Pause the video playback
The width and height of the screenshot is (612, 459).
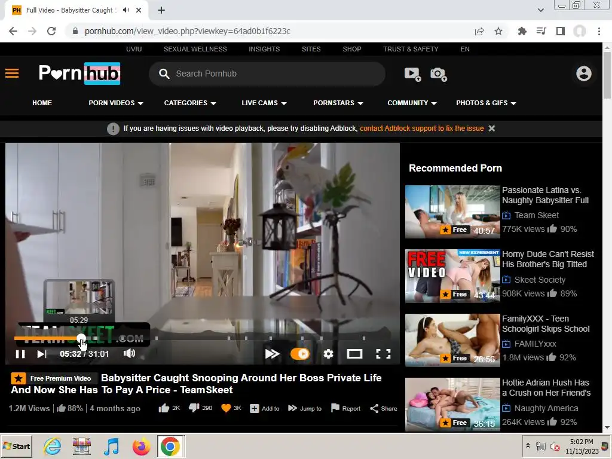click(20, 354)
